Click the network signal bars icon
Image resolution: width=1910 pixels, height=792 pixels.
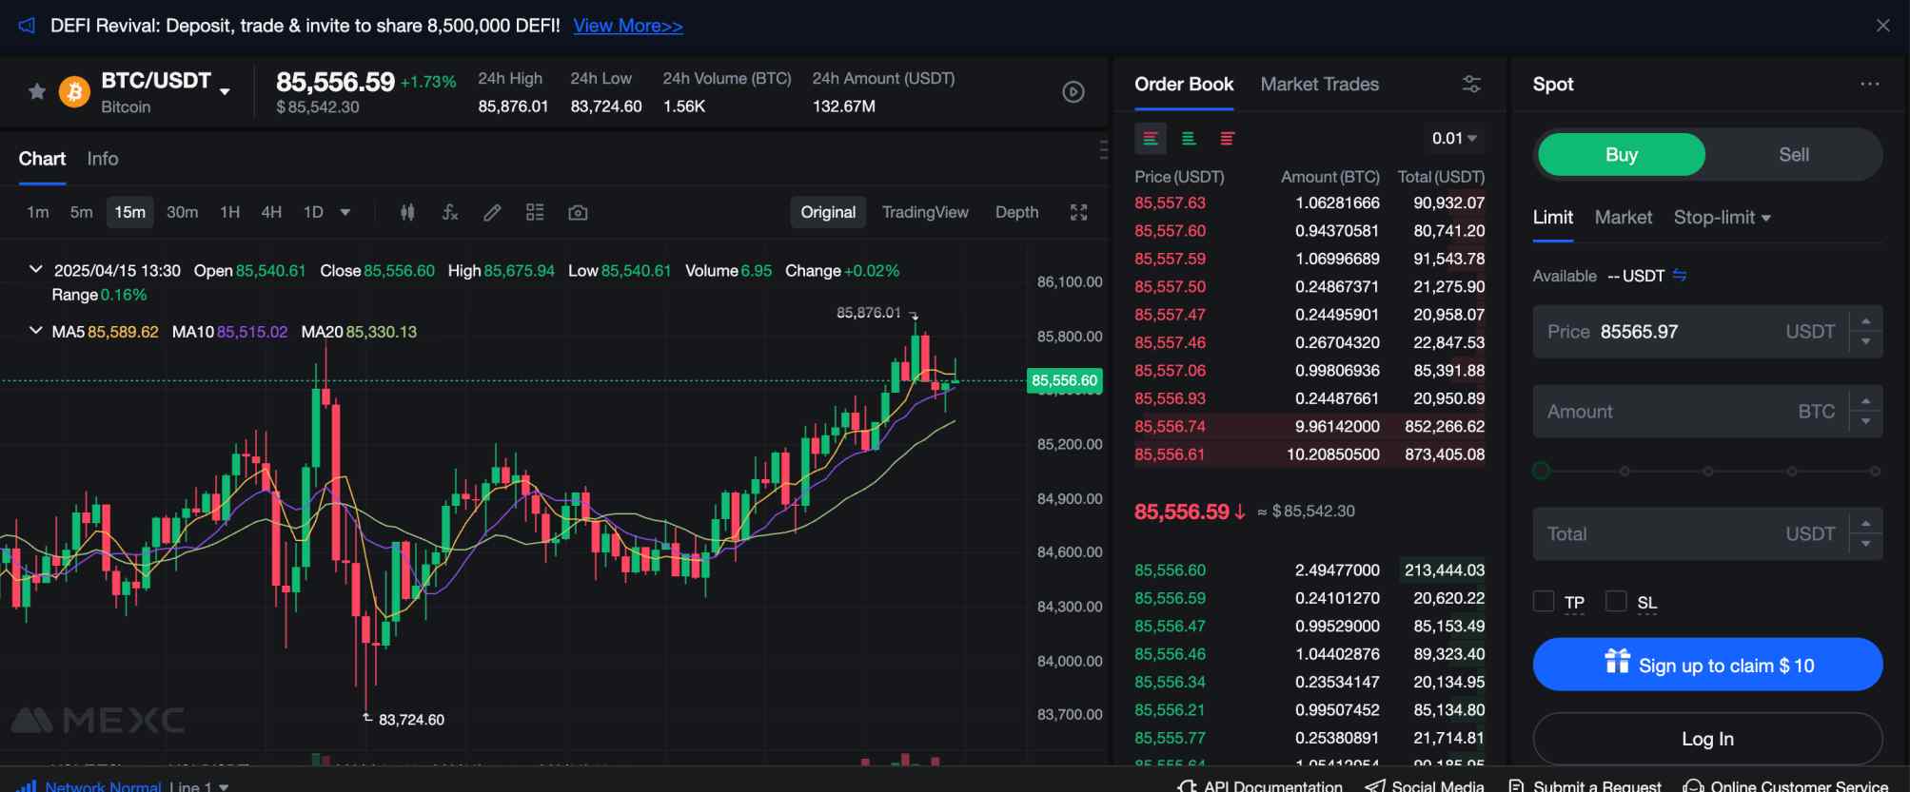point(27,786)
